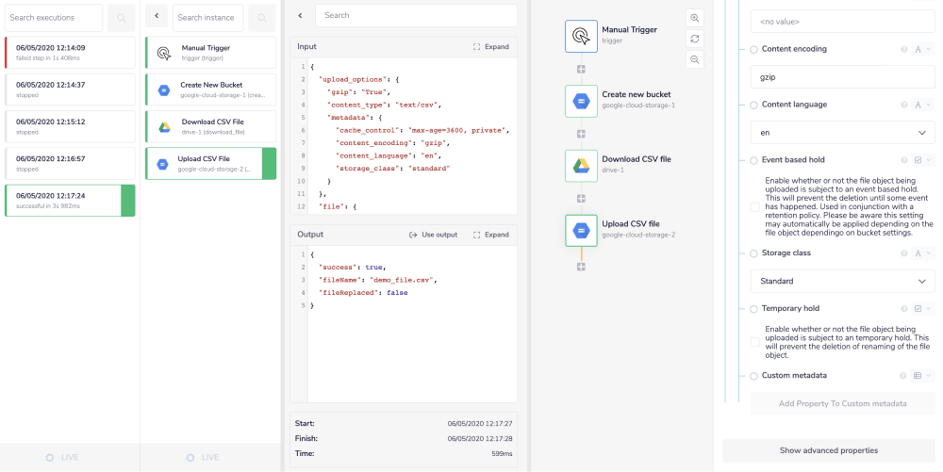Image resolution: width=943 pixels, height=472 pixels.
Task: Select the failed 12:14:09 execution entry
Action: pos(70,53)
